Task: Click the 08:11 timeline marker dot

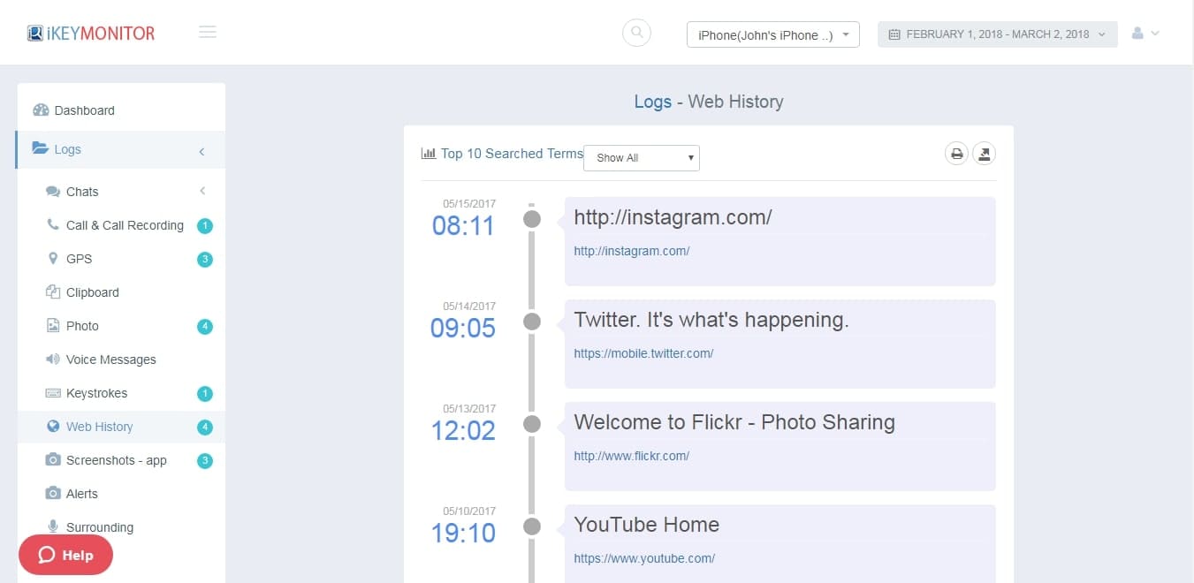Action: (532, 219)
